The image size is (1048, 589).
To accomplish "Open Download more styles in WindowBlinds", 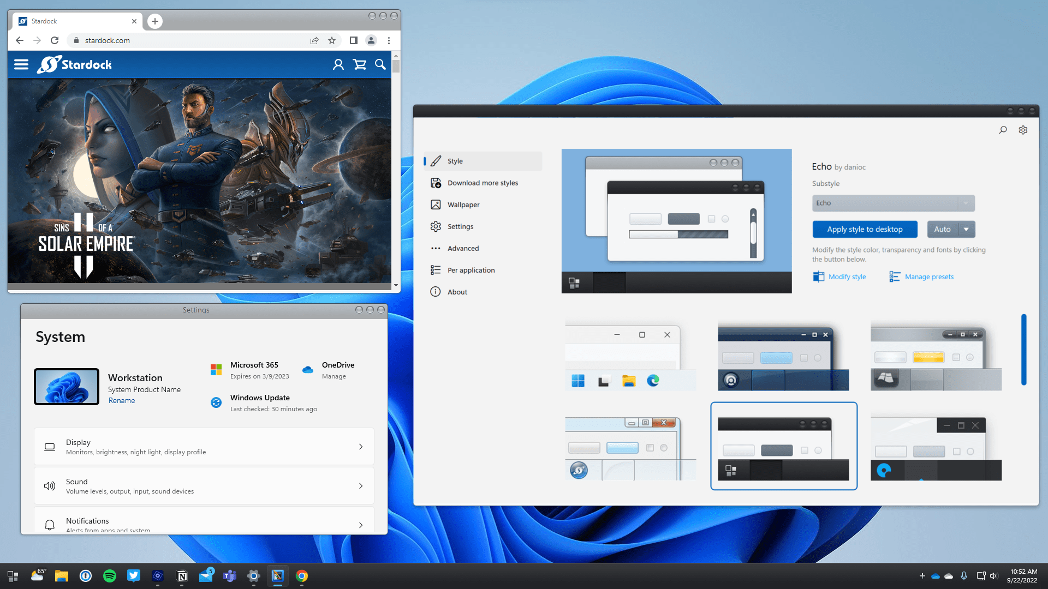I will point(483,183).
